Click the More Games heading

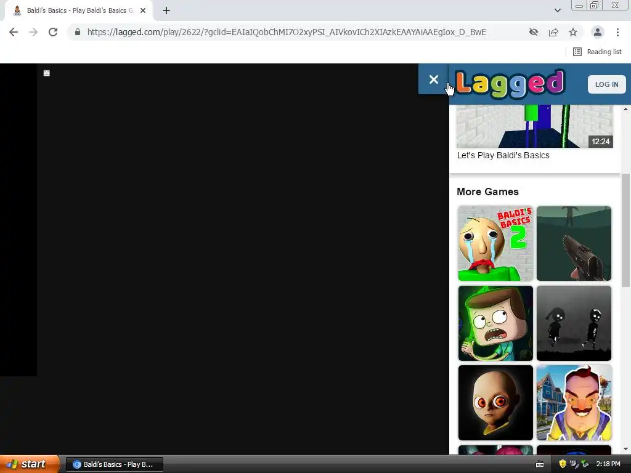(487, 192)
